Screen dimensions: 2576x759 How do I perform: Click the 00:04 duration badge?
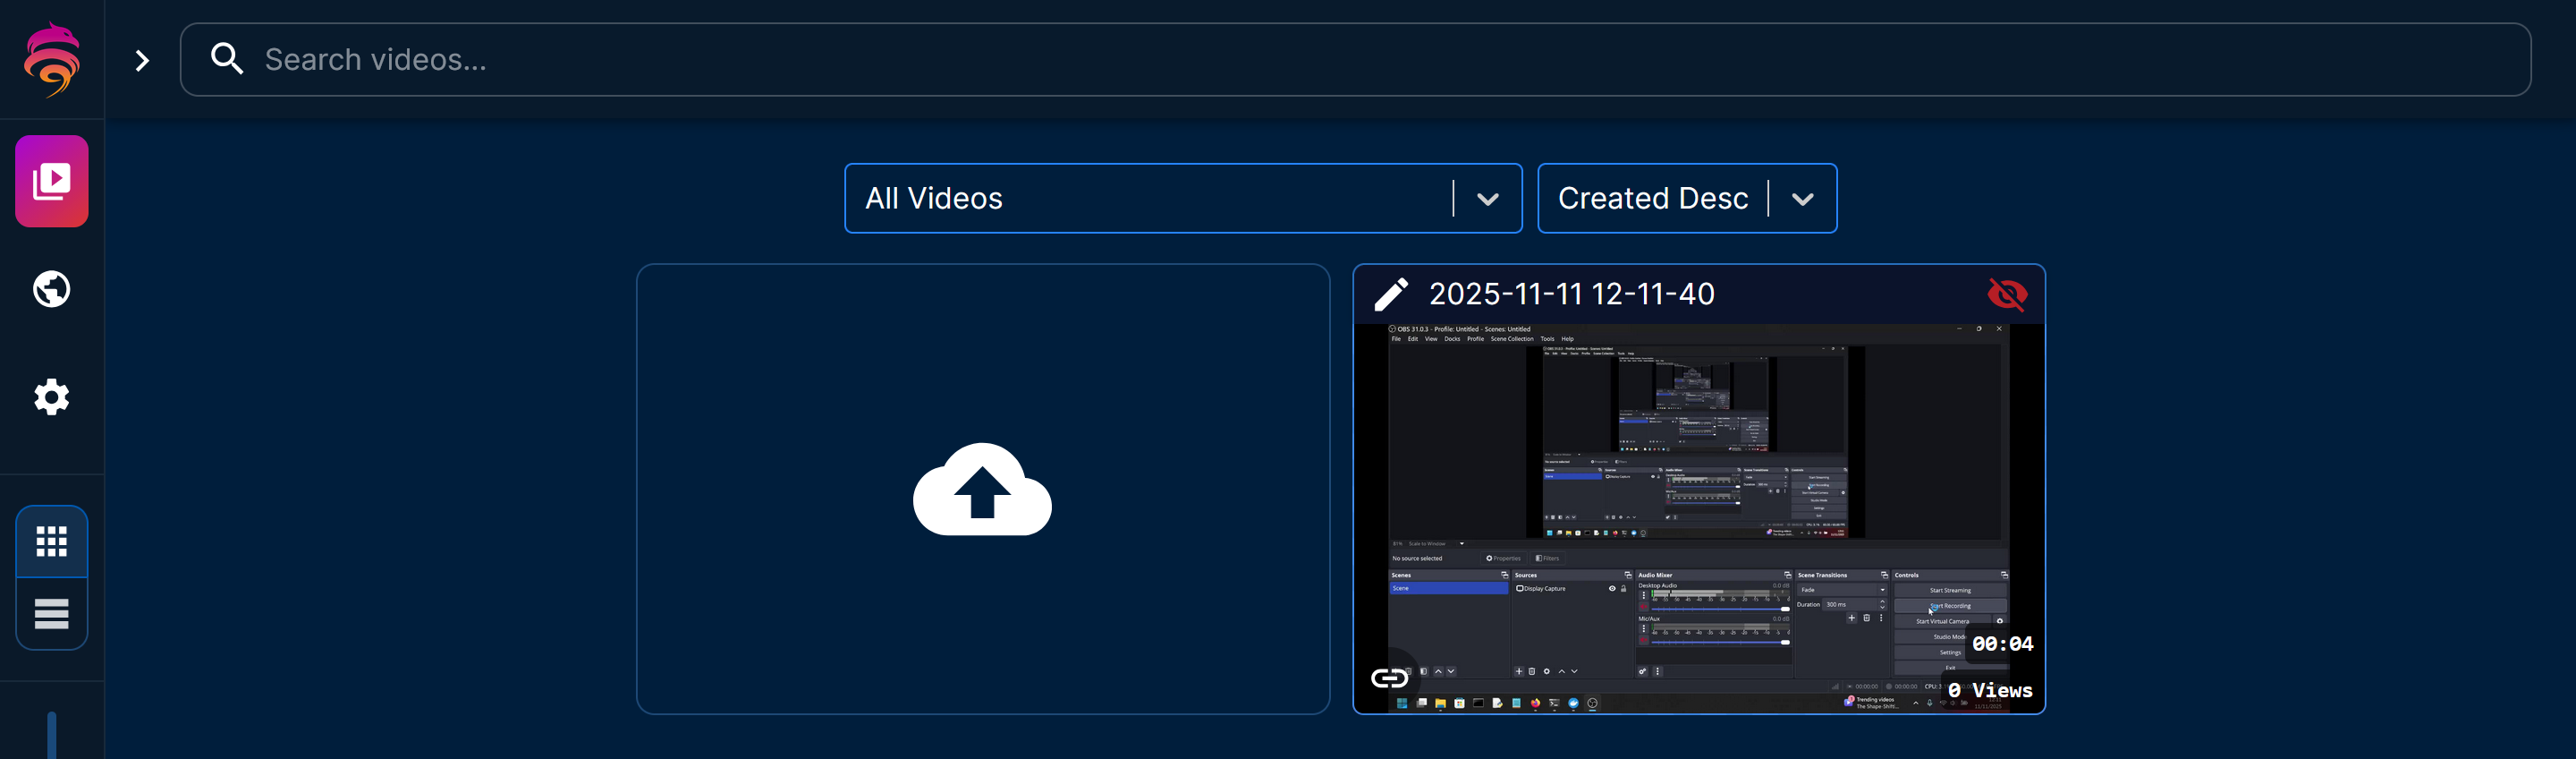click(x=2002, y=644)
